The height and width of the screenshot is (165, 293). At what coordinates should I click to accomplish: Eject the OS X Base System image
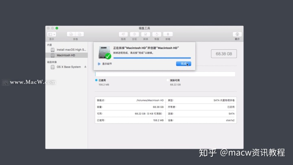(85, 67)
